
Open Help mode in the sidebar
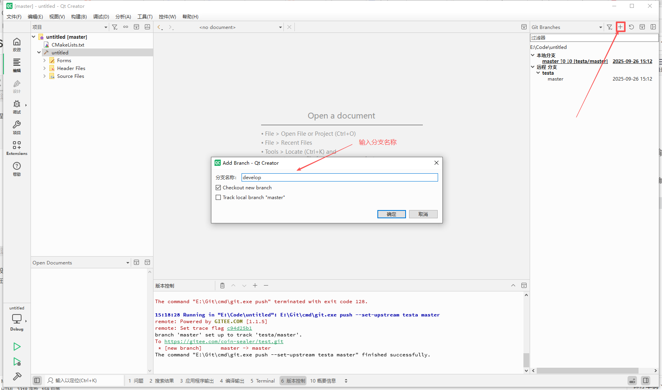click(x=17, y=169)
